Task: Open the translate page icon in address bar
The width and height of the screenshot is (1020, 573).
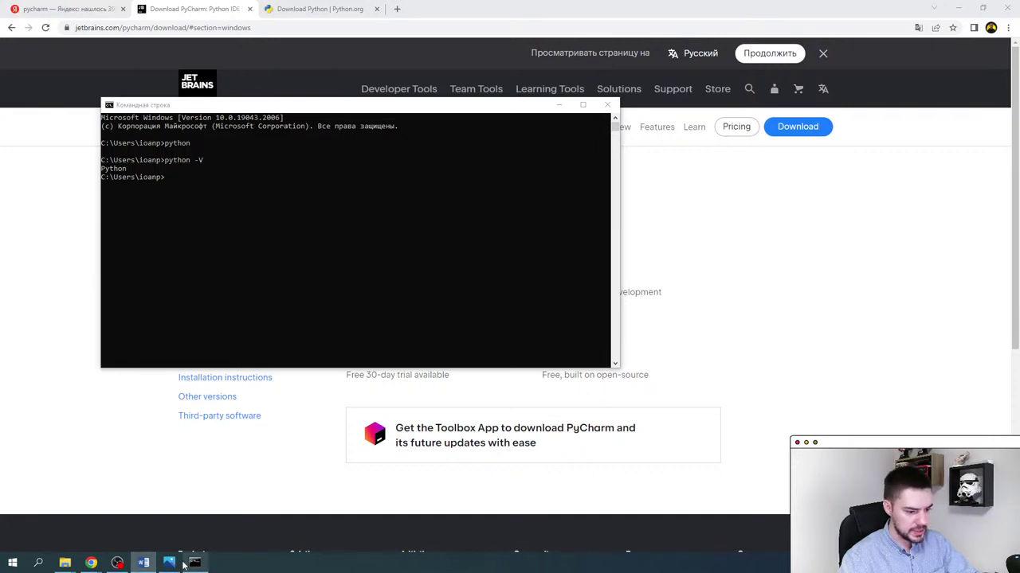Action: (919, 28)
